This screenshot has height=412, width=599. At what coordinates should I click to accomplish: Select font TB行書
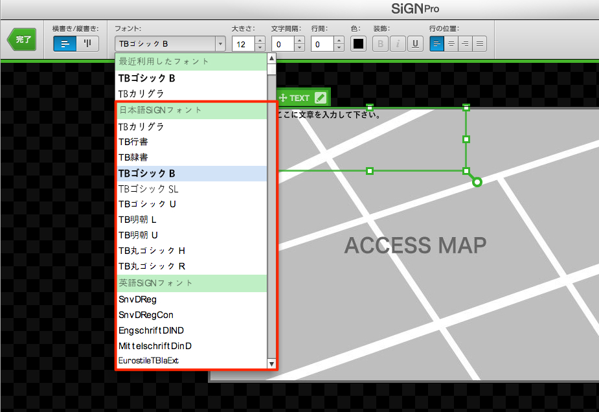click(191, 142)
